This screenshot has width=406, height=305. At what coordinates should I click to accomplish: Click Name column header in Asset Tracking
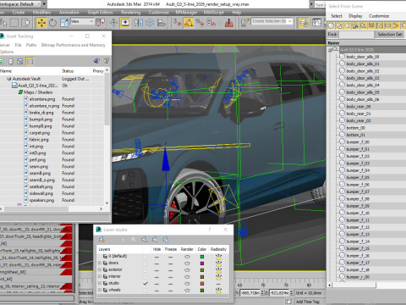[x=30, y=71]
